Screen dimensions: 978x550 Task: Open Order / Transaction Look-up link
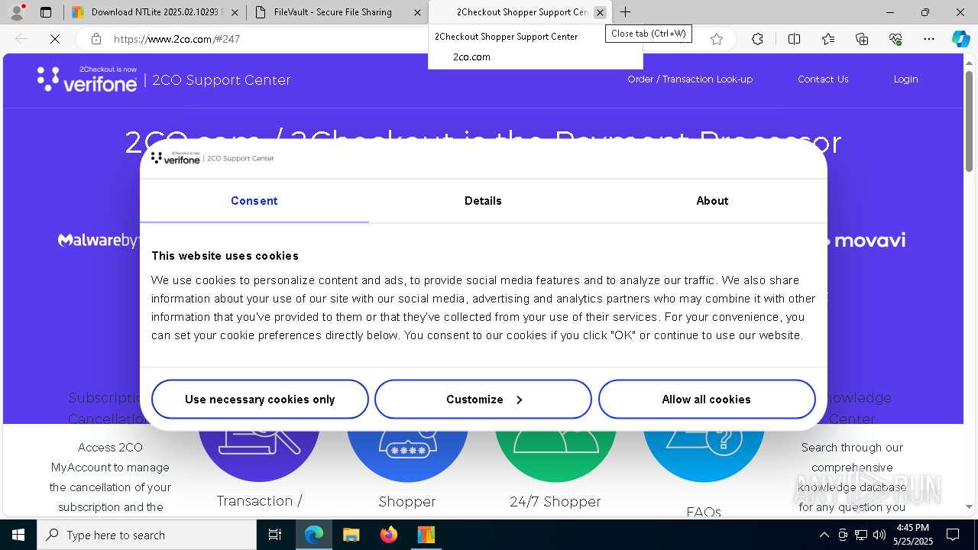pyautogui.click(x=690, y=79)
